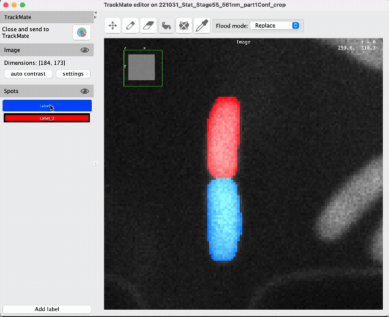389x317 pixels.
Task: Select the blue label swatch
Action: pos(47,106)
